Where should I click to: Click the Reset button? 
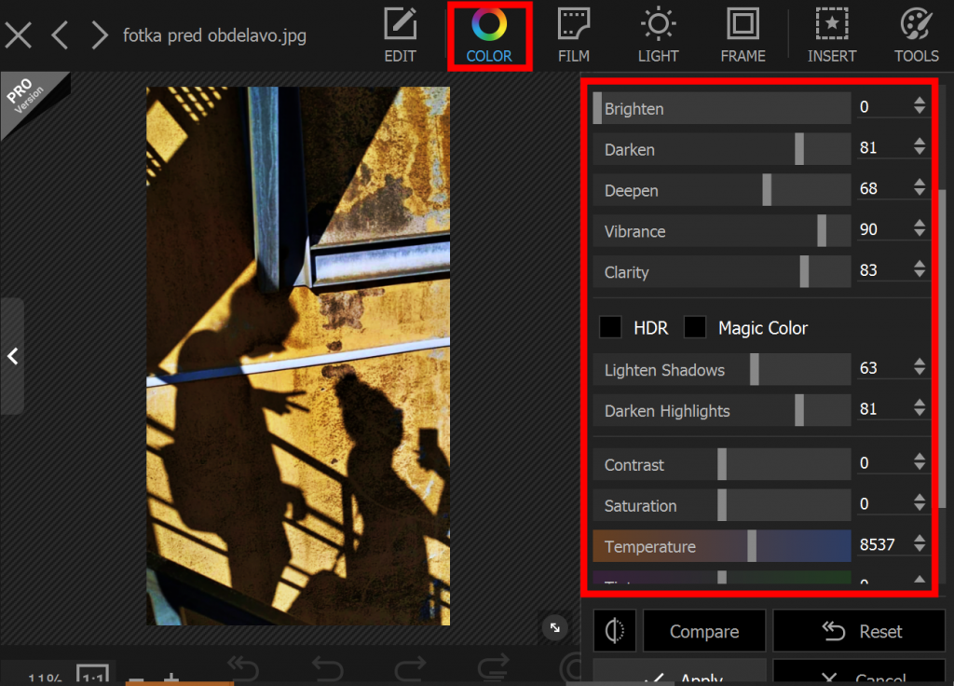coord(859,631)
